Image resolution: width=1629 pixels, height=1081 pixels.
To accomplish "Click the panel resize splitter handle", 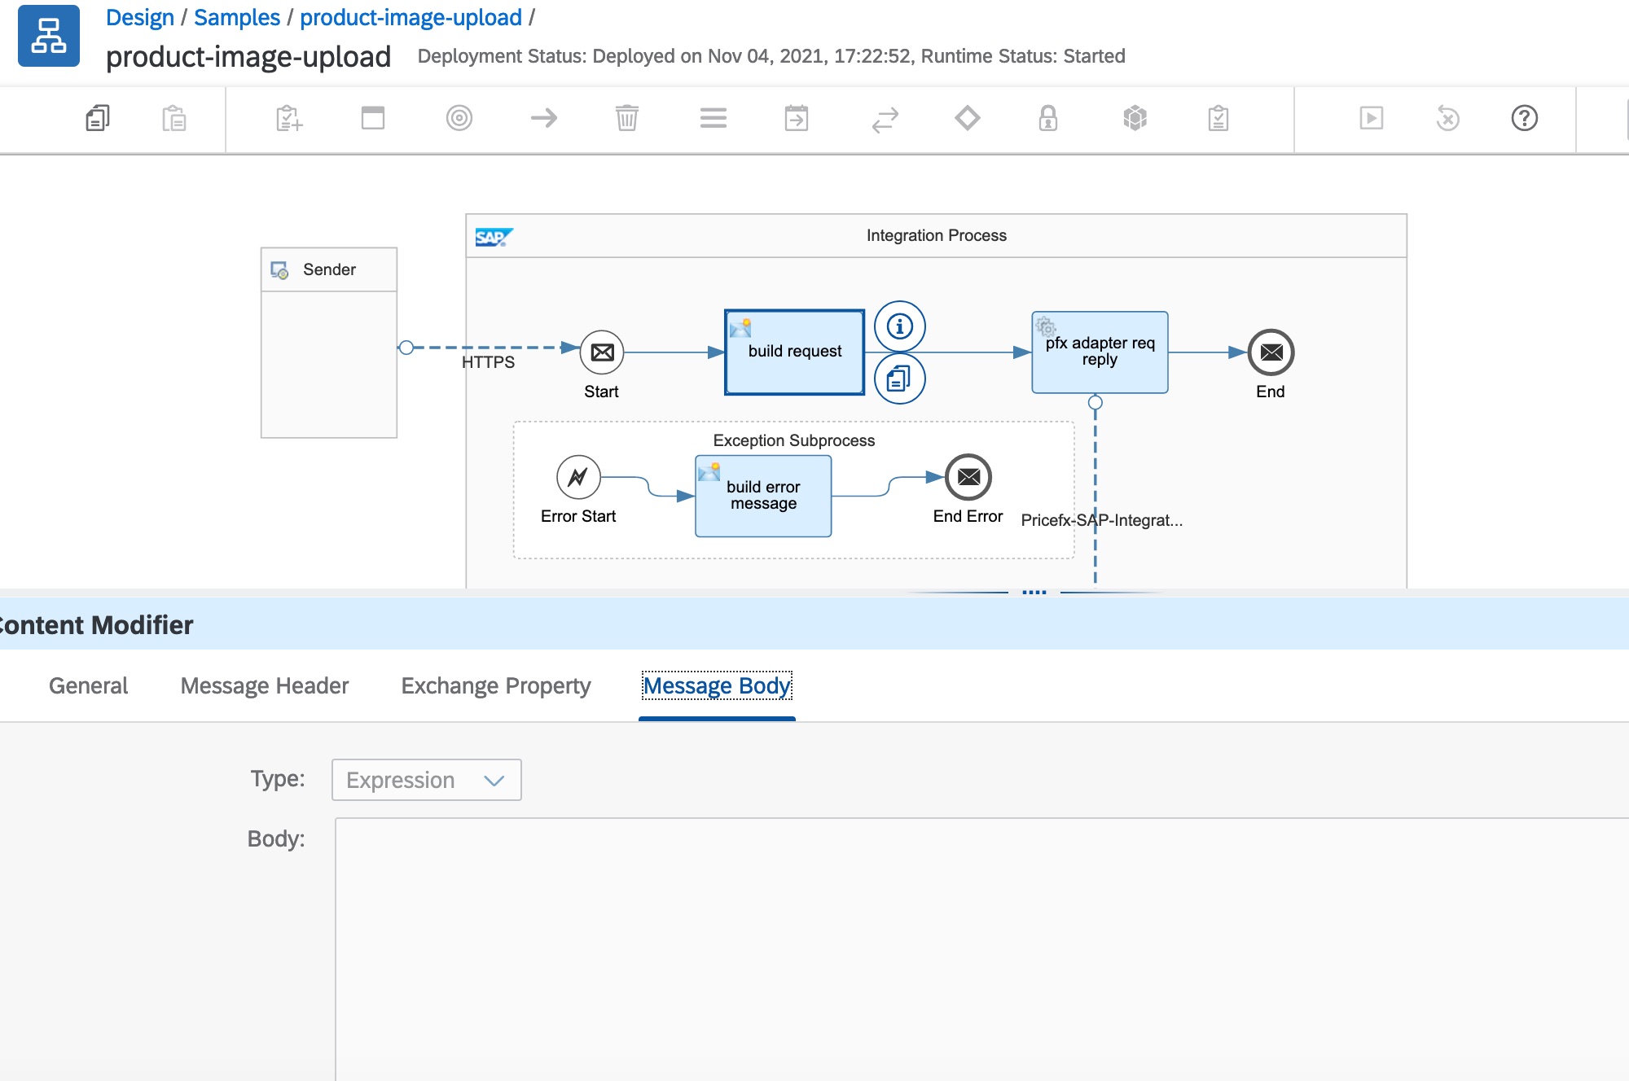I will (x=1034, y=592).
